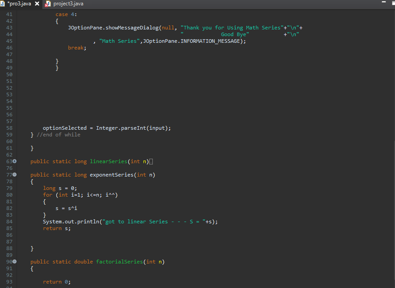Click the end of while comment

click(58, 135)
